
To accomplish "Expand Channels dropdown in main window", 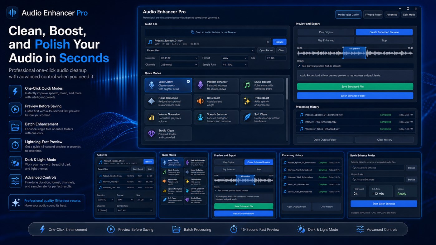I will [x=179, y=65].
